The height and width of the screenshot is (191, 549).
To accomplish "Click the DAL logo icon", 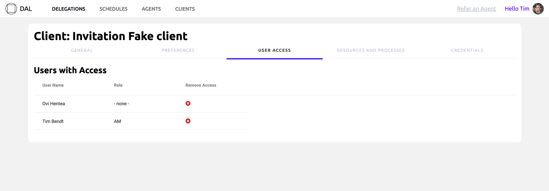I will pyautogui.click(x=11, y=9).
